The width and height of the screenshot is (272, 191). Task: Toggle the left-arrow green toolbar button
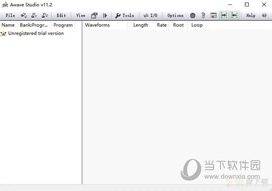pos(234,15)
